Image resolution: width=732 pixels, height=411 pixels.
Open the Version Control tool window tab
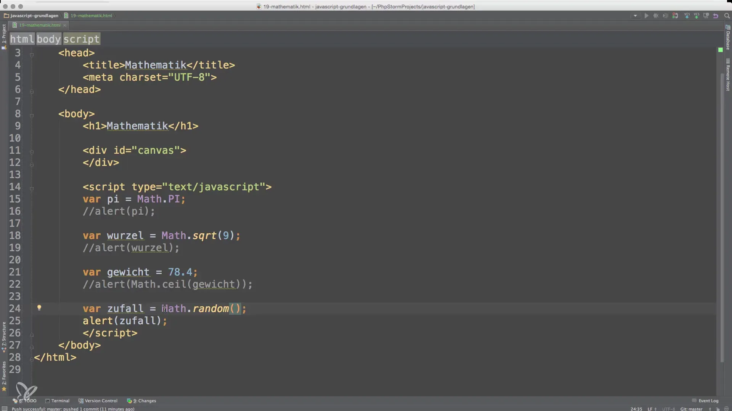(x=98, y=401)
